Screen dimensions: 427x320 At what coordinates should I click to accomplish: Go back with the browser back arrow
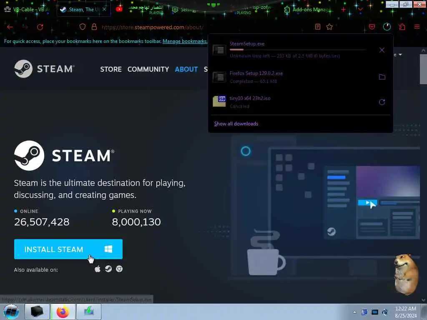click(x=10, y=27)
